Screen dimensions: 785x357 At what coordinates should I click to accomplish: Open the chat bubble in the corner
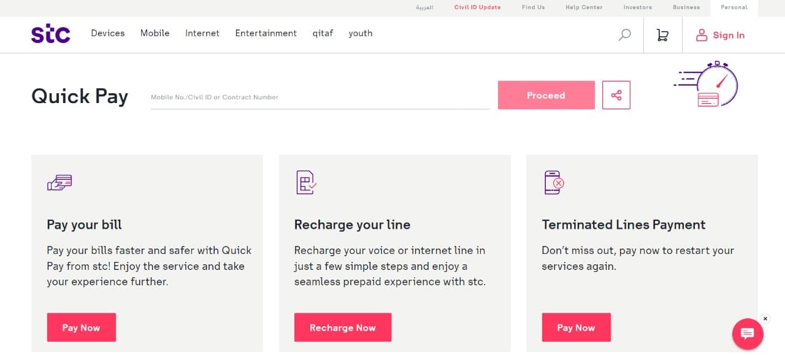[x=747, y=334]
